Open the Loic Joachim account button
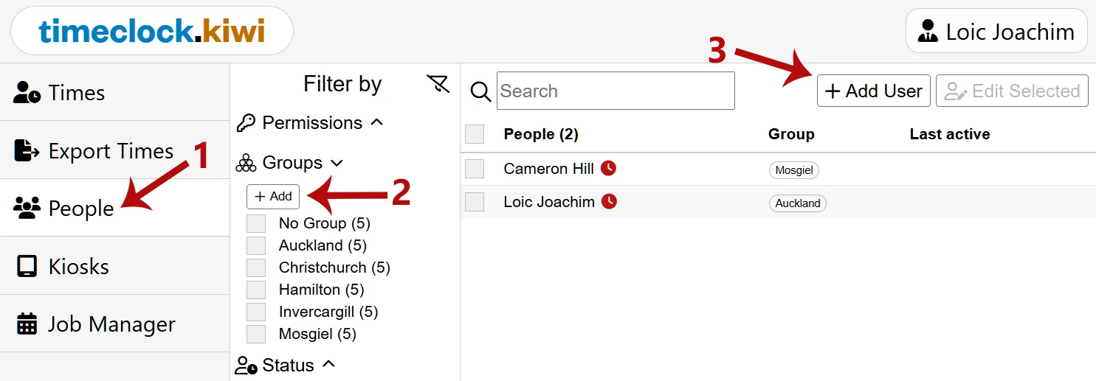The width and height of the screenshot is (1096, 381). [x=996, y=31]
